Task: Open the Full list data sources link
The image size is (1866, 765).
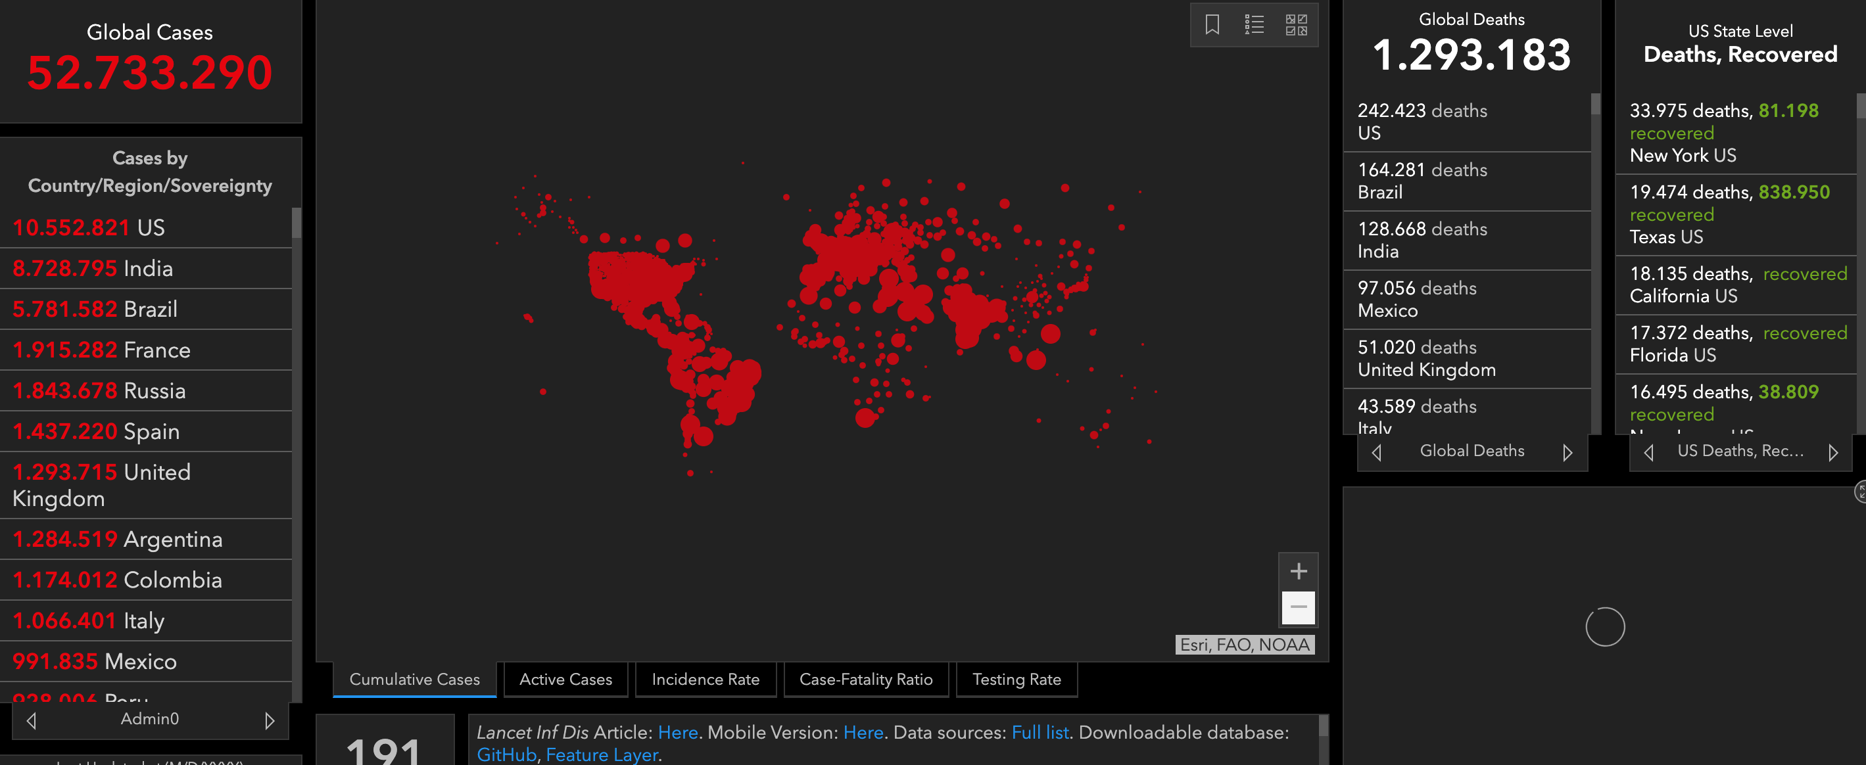Action: pyautogui.click(x=1040, y=732)
